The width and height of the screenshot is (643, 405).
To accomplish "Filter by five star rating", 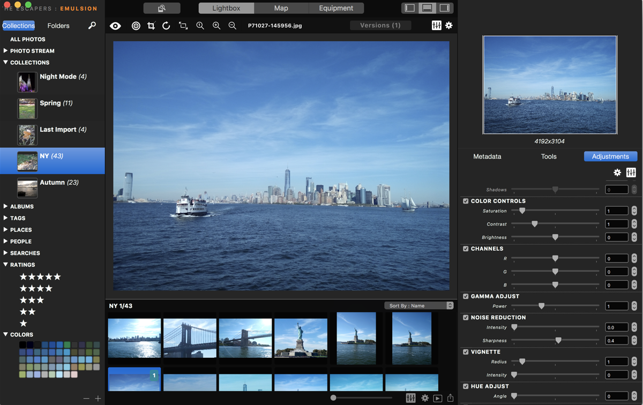I will (40, 276).
